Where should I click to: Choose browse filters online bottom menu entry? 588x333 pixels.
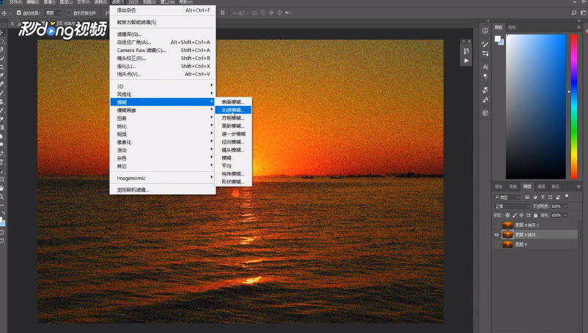tap(163, 190)
